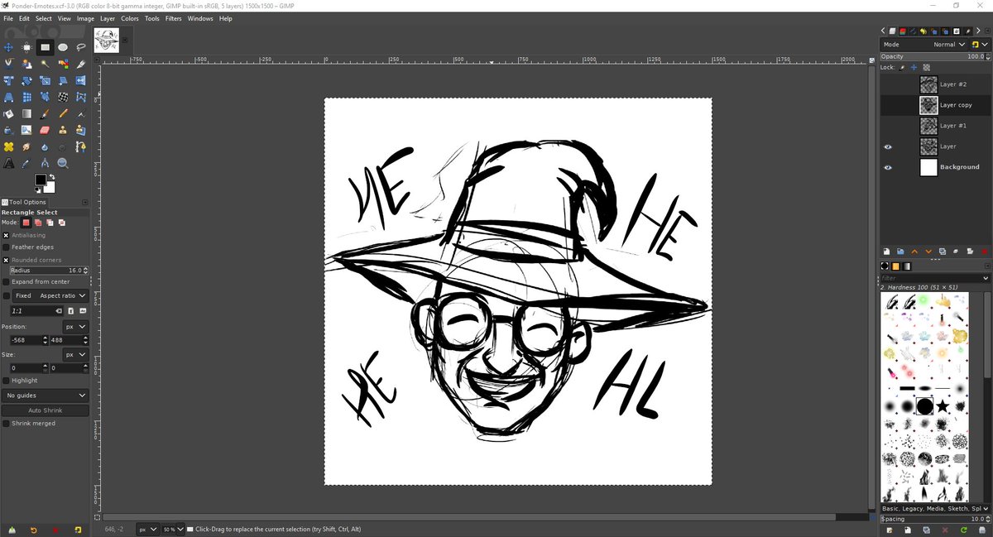Check the Fixed aspect ratio checkbox
993x537 pixels.
(x=7, y=295)
